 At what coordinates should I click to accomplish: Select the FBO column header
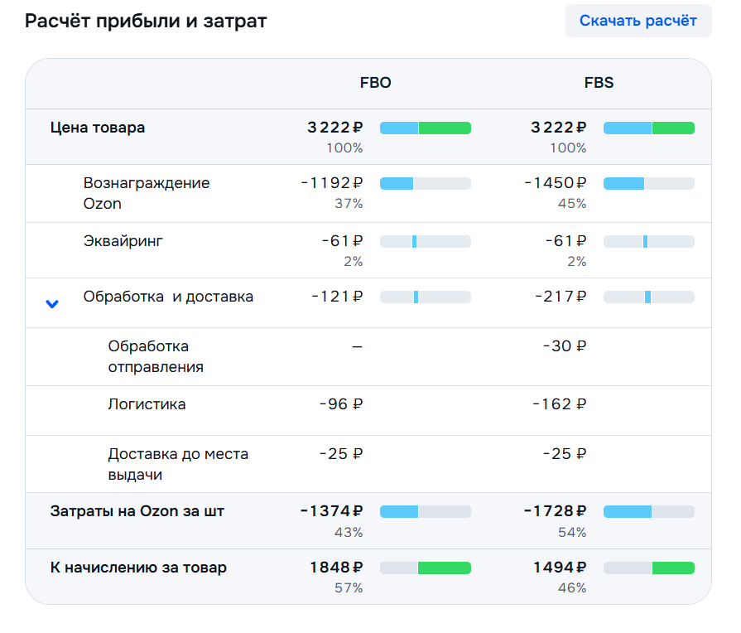[x=375, y=83]
